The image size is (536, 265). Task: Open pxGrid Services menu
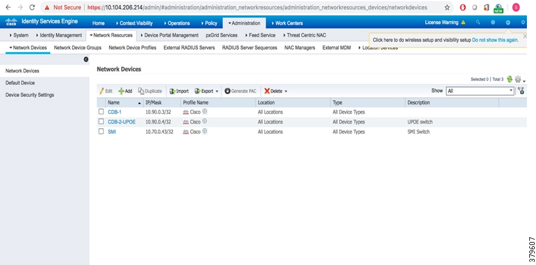pos(222,35)
